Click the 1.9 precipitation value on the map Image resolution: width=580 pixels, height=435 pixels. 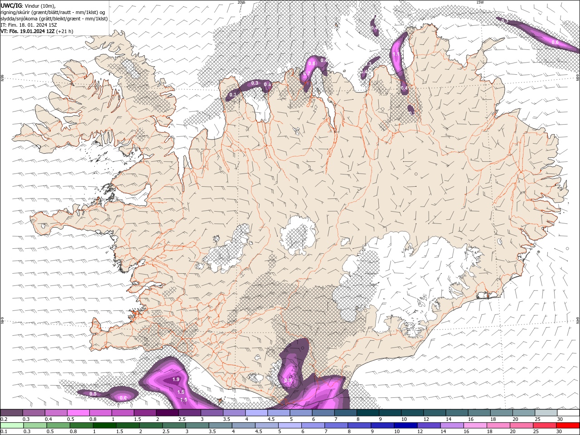click(176, 379)
